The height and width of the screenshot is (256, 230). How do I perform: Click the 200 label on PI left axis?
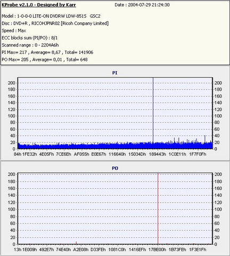tap(12, 83)
